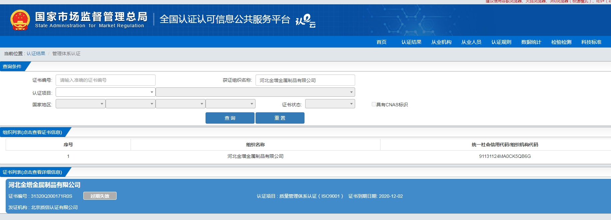Click the 管理体系认证 breadcrumb text
This screenshot has height=220, width=611.
[x=66, y=54]
